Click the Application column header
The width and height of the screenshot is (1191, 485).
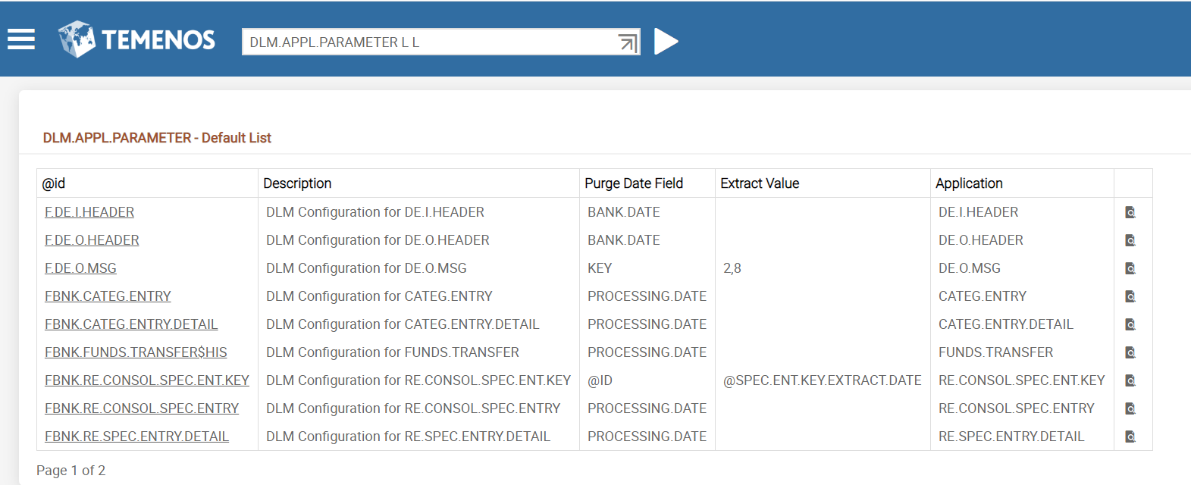pyautogui.click(x=968, y=183)
